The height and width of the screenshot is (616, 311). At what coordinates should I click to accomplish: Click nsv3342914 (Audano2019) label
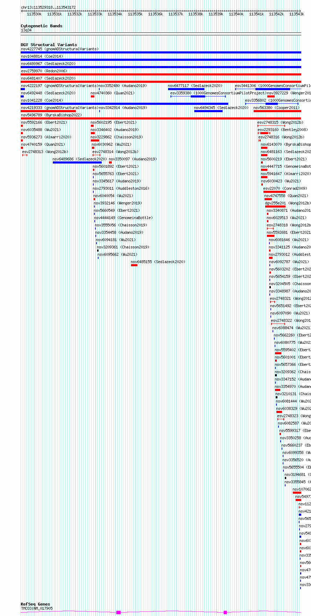point(123,108)
